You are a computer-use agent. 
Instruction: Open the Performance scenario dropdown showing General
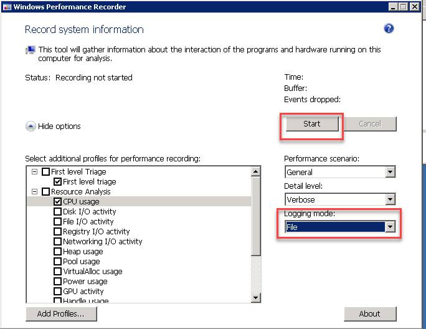[340, 172]
